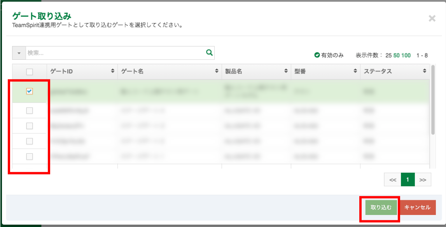Image resolution: width=446 pixels, height=227 pixels.
Task: Sort by ステータス column arrows
Action: tap(425, 71)
